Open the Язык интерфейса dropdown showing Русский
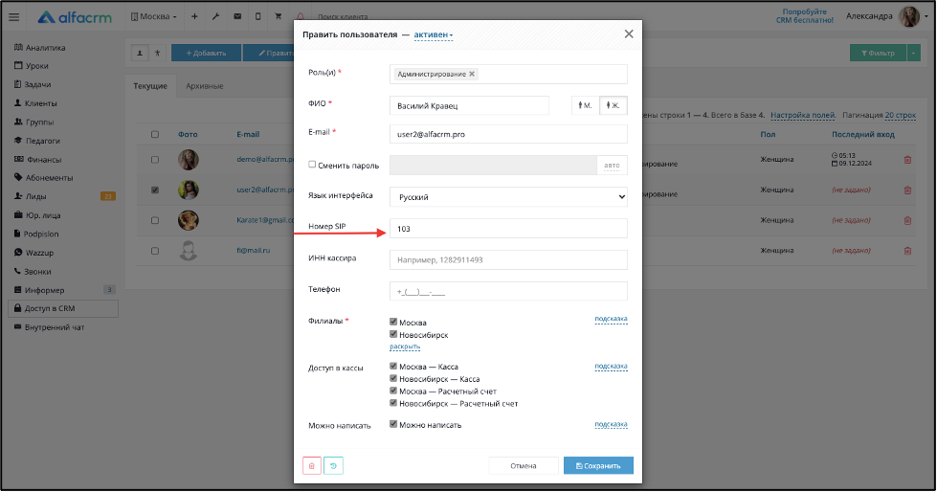The height and width of the screenshot is (492, 937). click(x=508, y=196)
